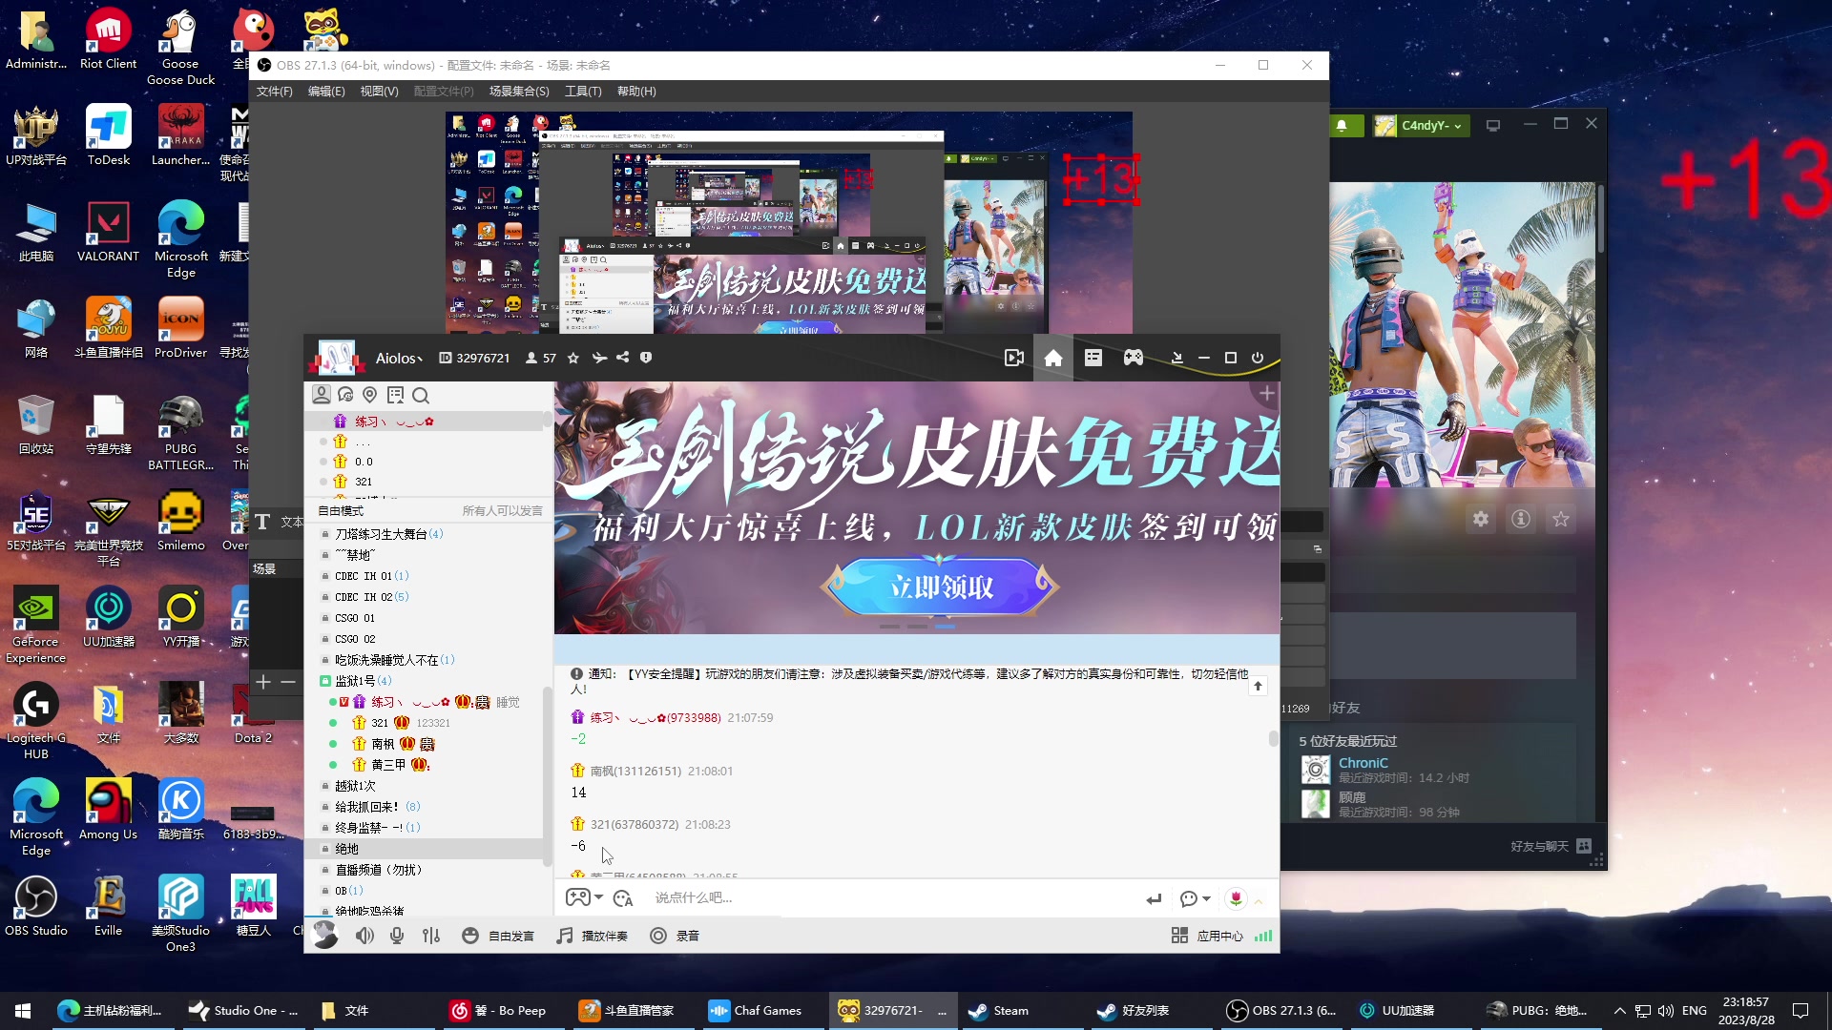
Task: Open the C4ndyY- account dropdown in Steam
Action: click(x=1419, y=125)
